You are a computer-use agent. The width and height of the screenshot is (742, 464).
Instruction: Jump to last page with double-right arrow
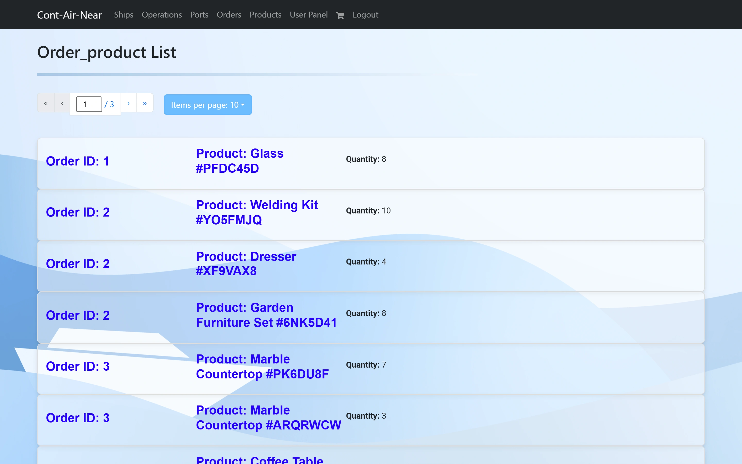tap(145, 103)
